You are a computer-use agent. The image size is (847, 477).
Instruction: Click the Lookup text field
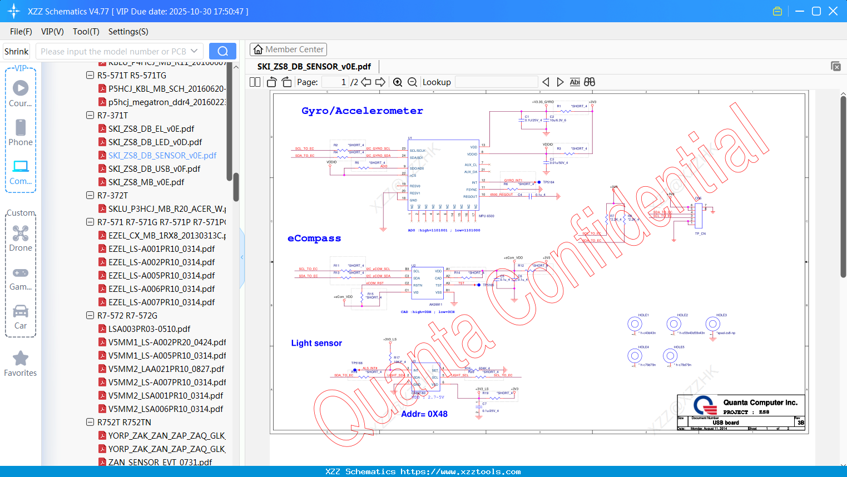tap(497, 82)
